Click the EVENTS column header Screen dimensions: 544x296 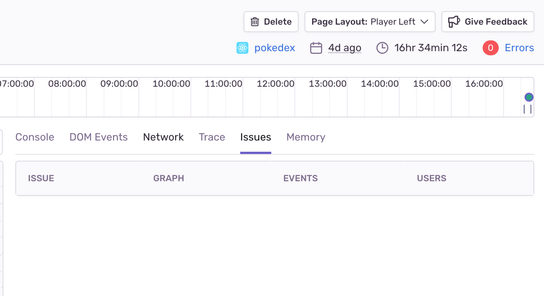(300, 178)
